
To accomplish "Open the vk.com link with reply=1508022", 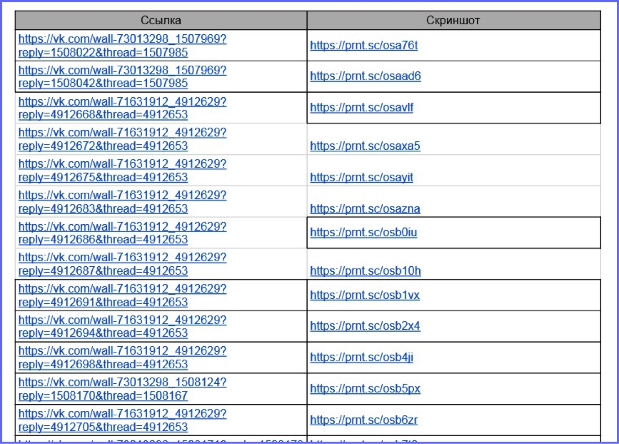I will (x=123, y=46).
